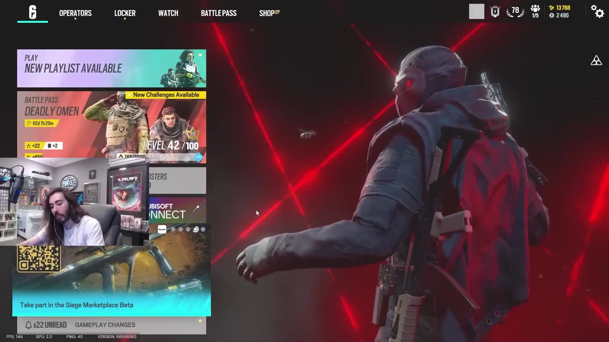Image resolution: width=609 pixels, height=342 pixels.
Task: Click the player profile avatar square
Action: coord(476,11)
